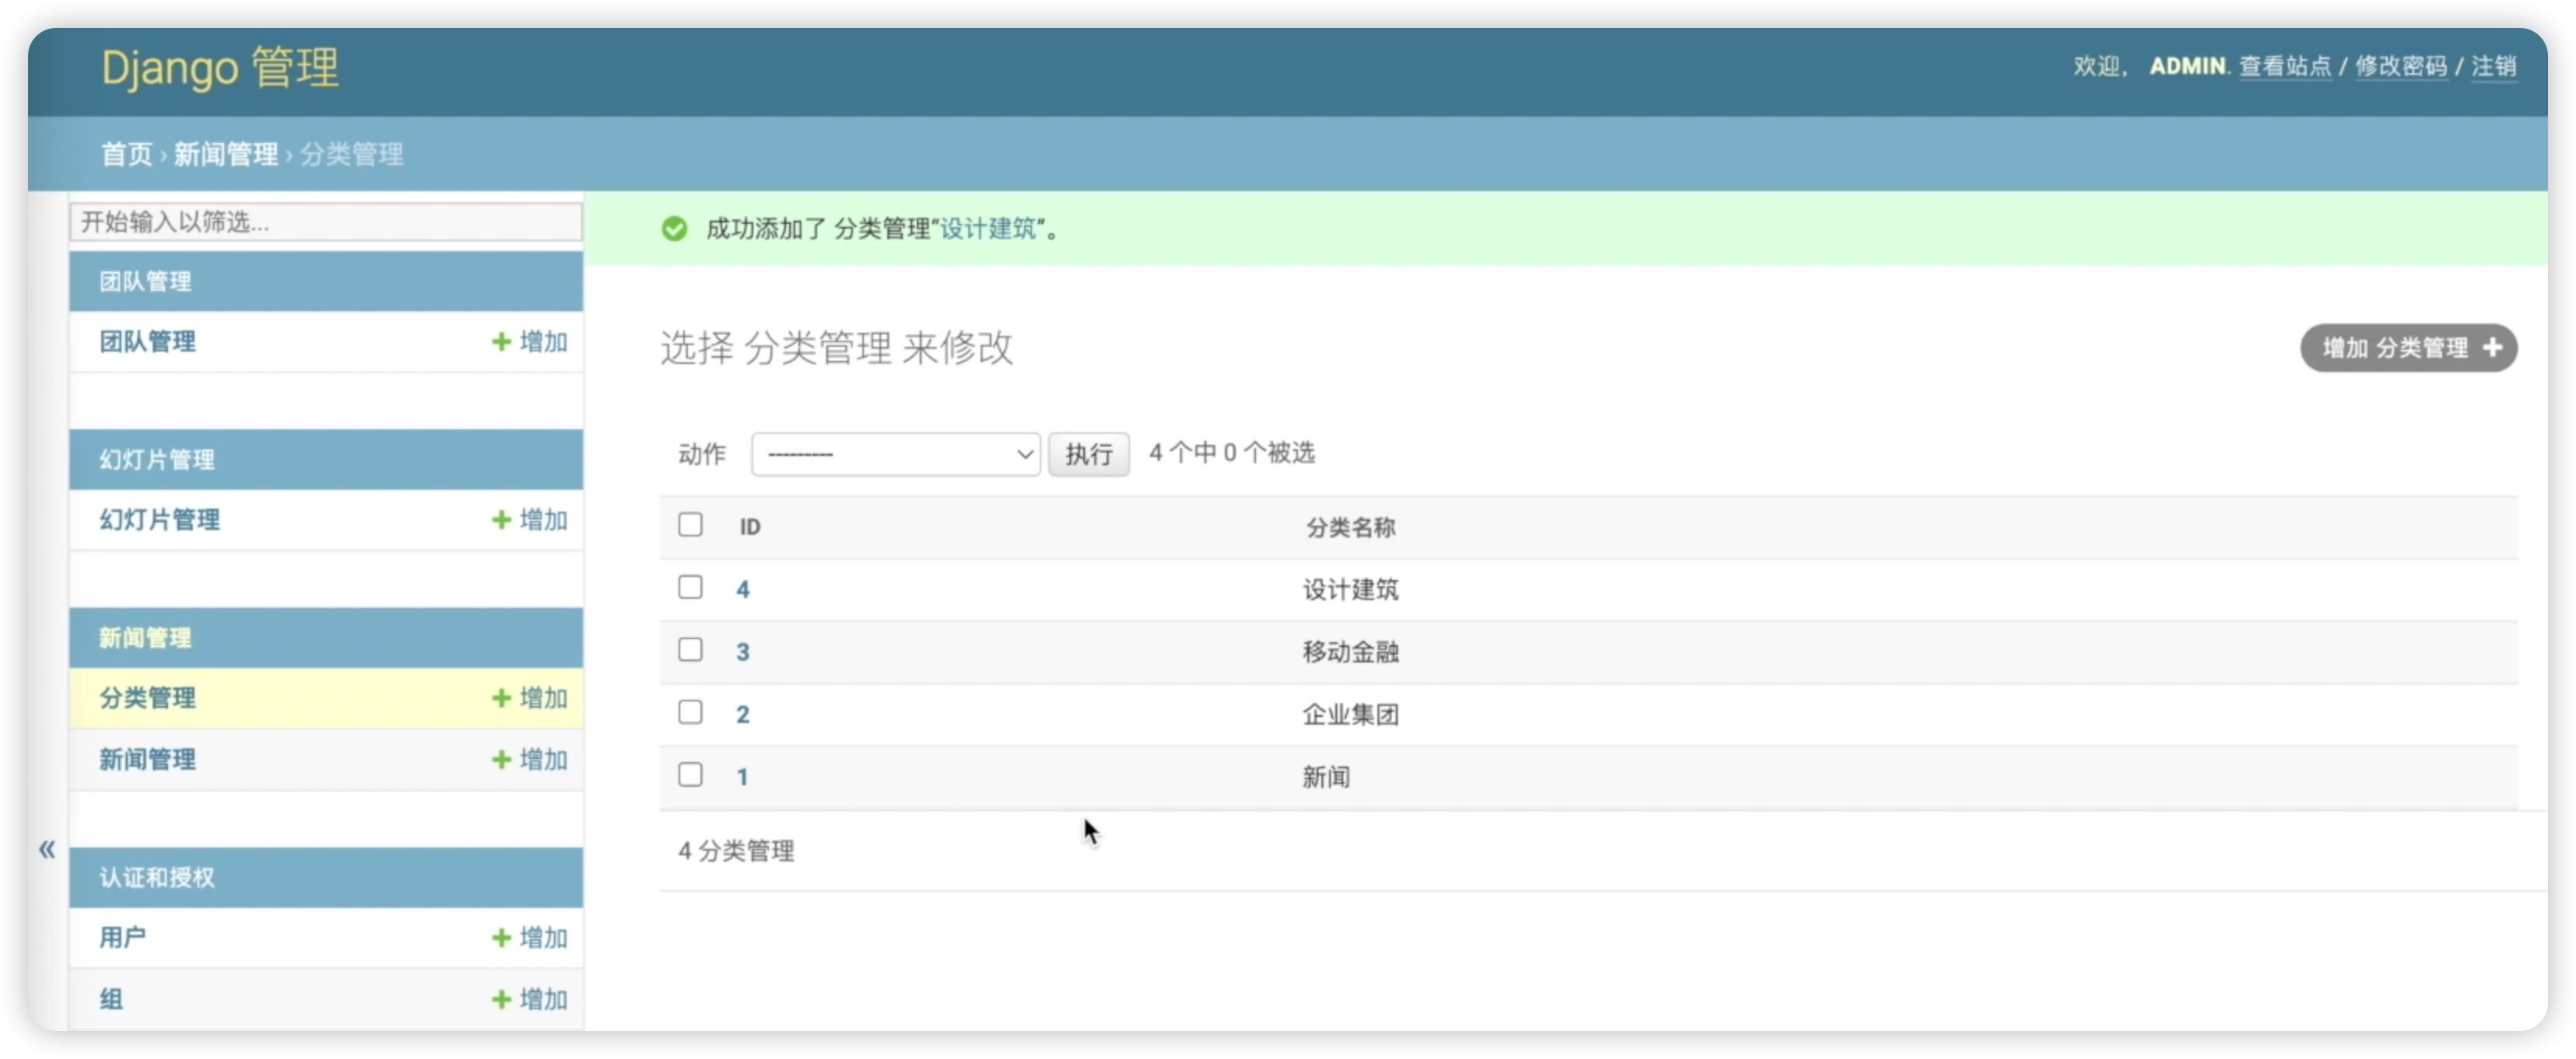Check the row checkbox for 新闻

[690, 774]
